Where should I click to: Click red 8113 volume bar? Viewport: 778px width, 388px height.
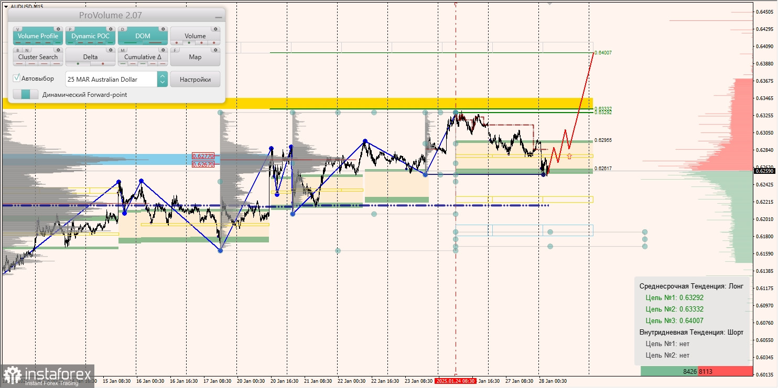pos(725,371)
